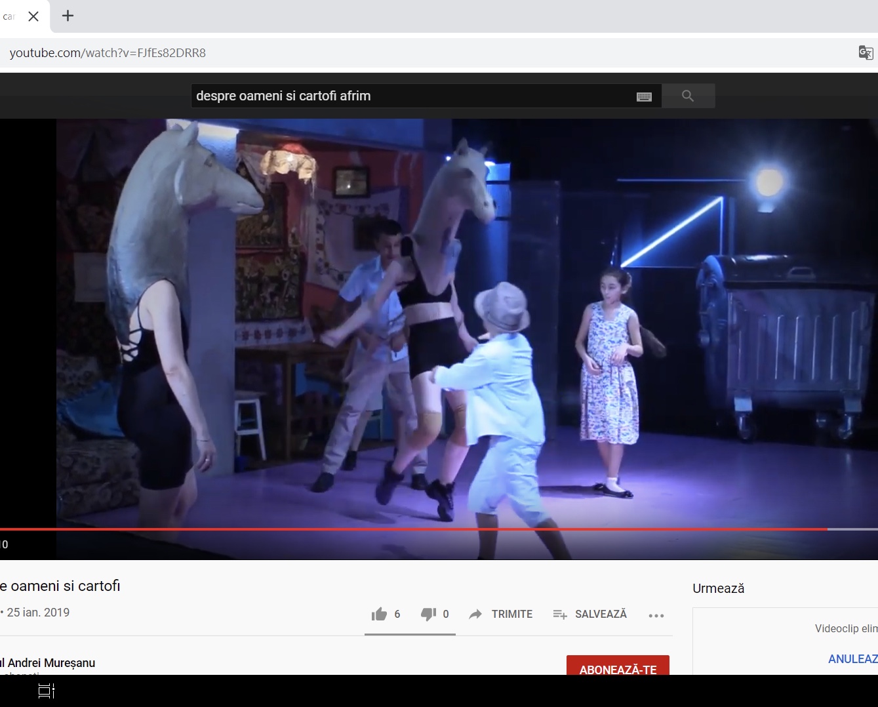
Task: Close the current browser tab
Action: [x=33, y=16]
